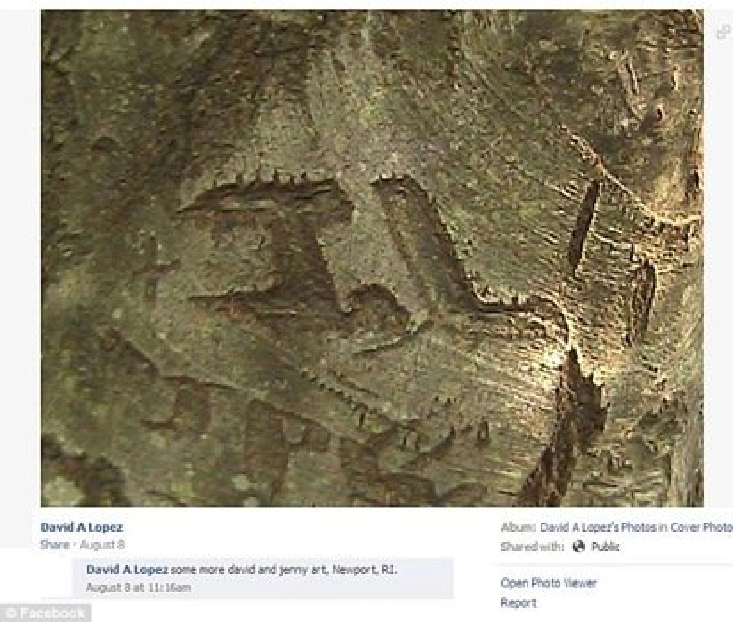This screenshot has height=622, width=733.
Task: Click the Share link under the name
Action: coord(54,544)
